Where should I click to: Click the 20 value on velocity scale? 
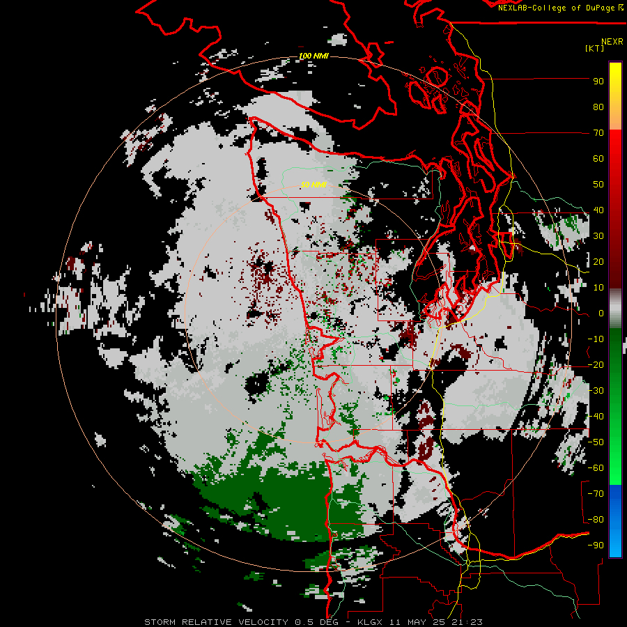(598, 262)
